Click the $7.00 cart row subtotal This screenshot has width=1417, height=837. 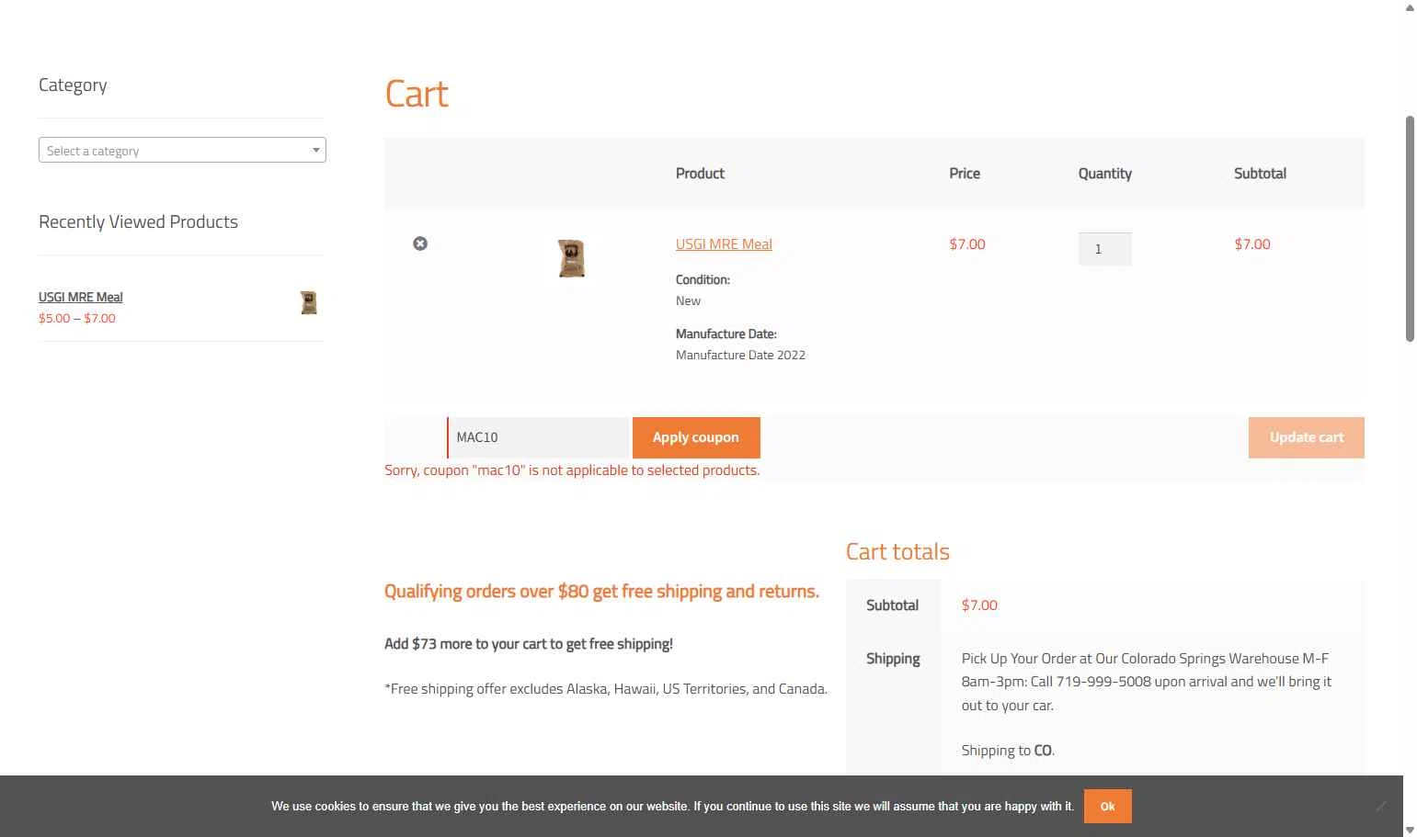click(x=1252, y=243)
